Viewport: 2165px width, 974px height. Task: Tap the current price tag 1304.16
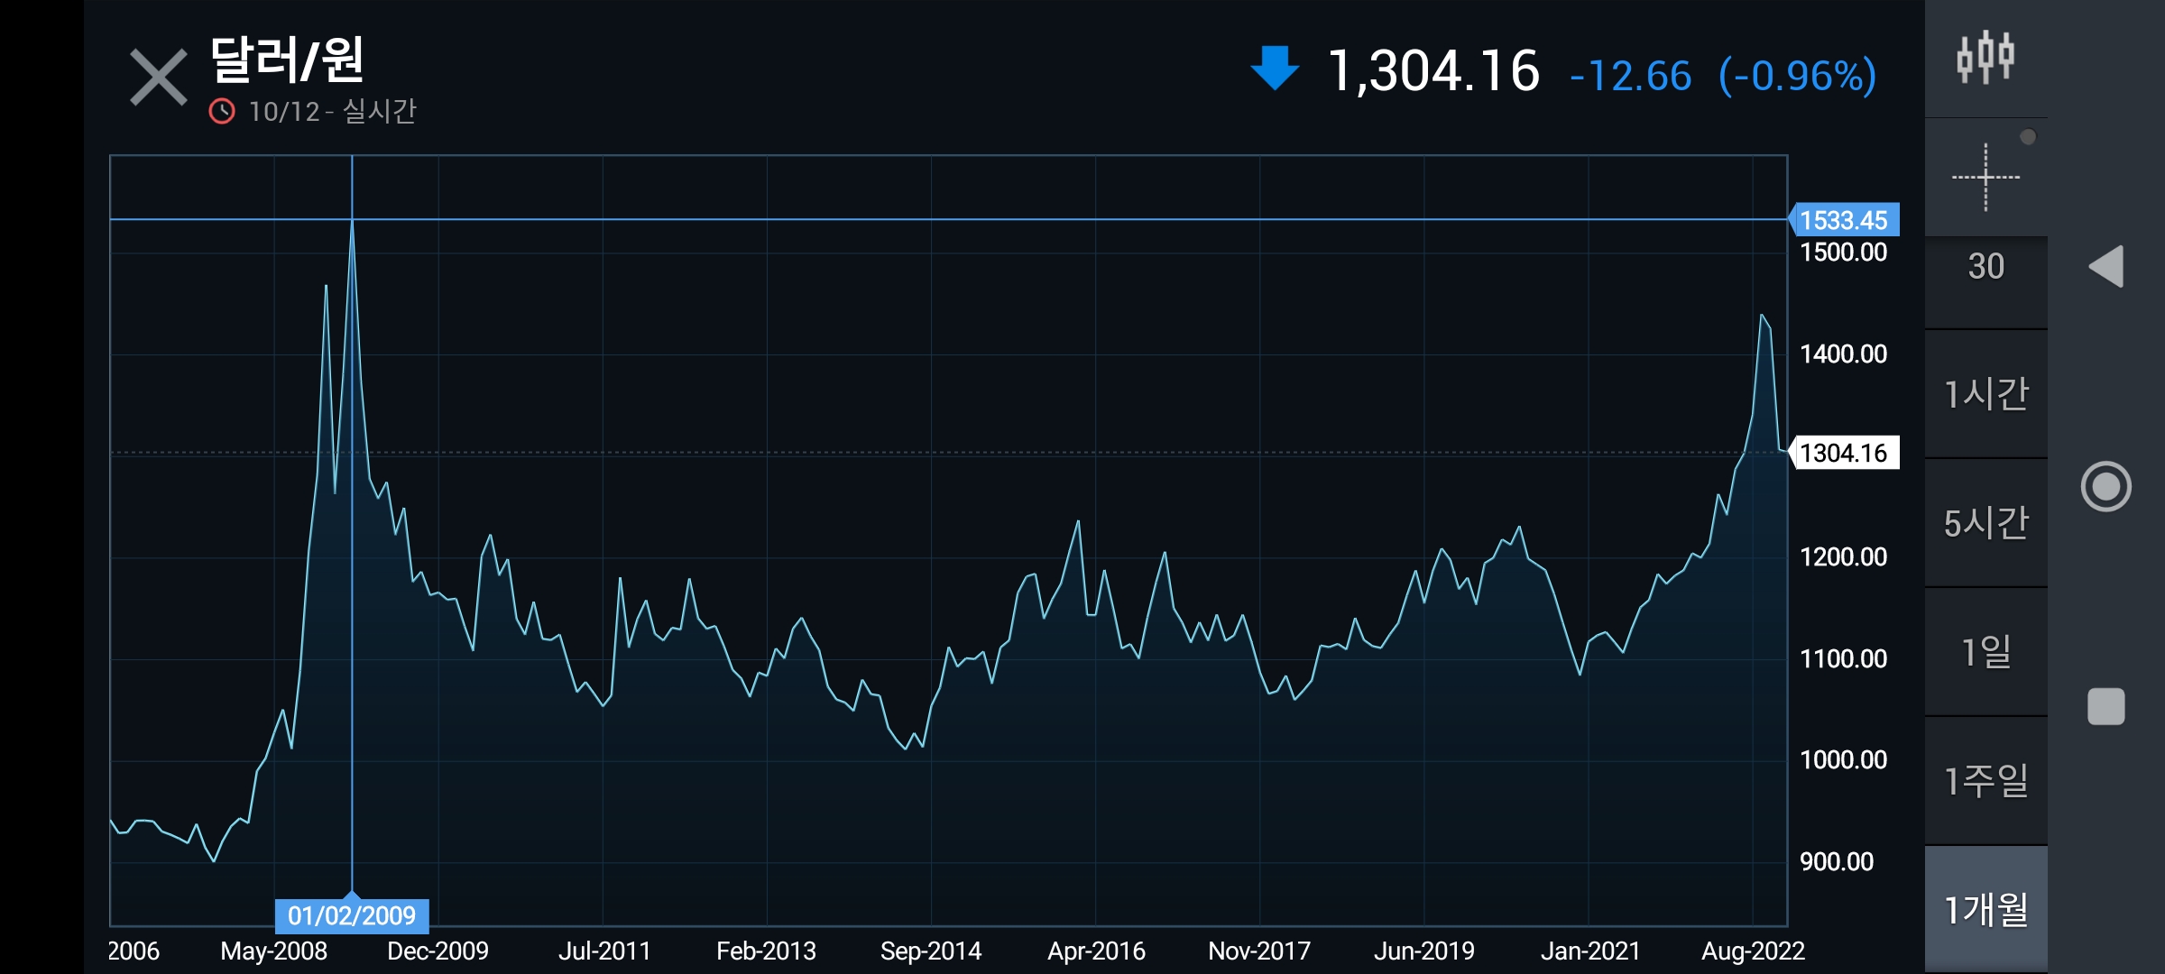pyautogui.click(x=1844, y=453)
